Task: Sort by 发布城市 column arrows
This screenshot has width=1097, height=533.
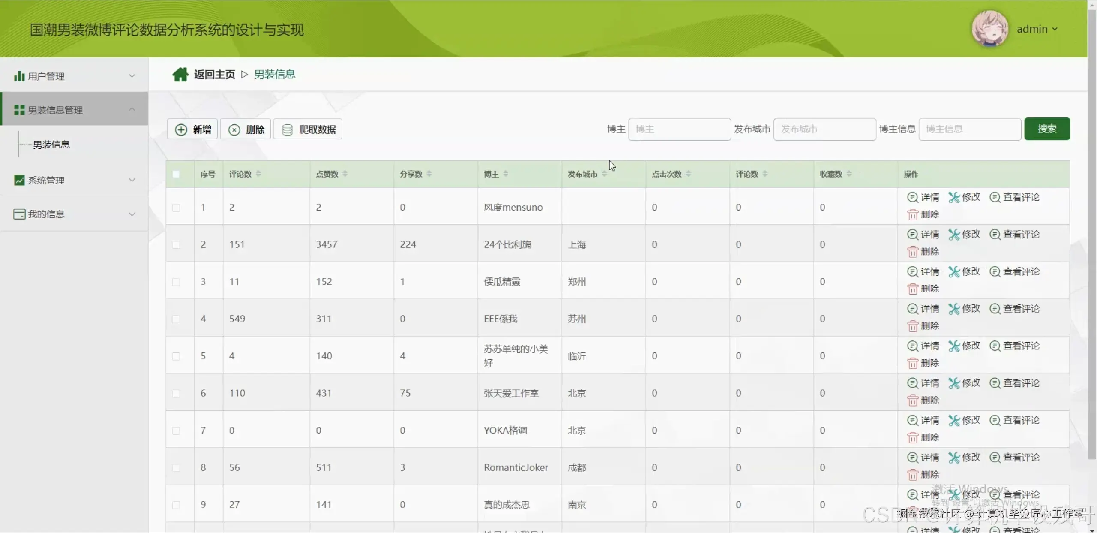Action: [x=604, y=174]
